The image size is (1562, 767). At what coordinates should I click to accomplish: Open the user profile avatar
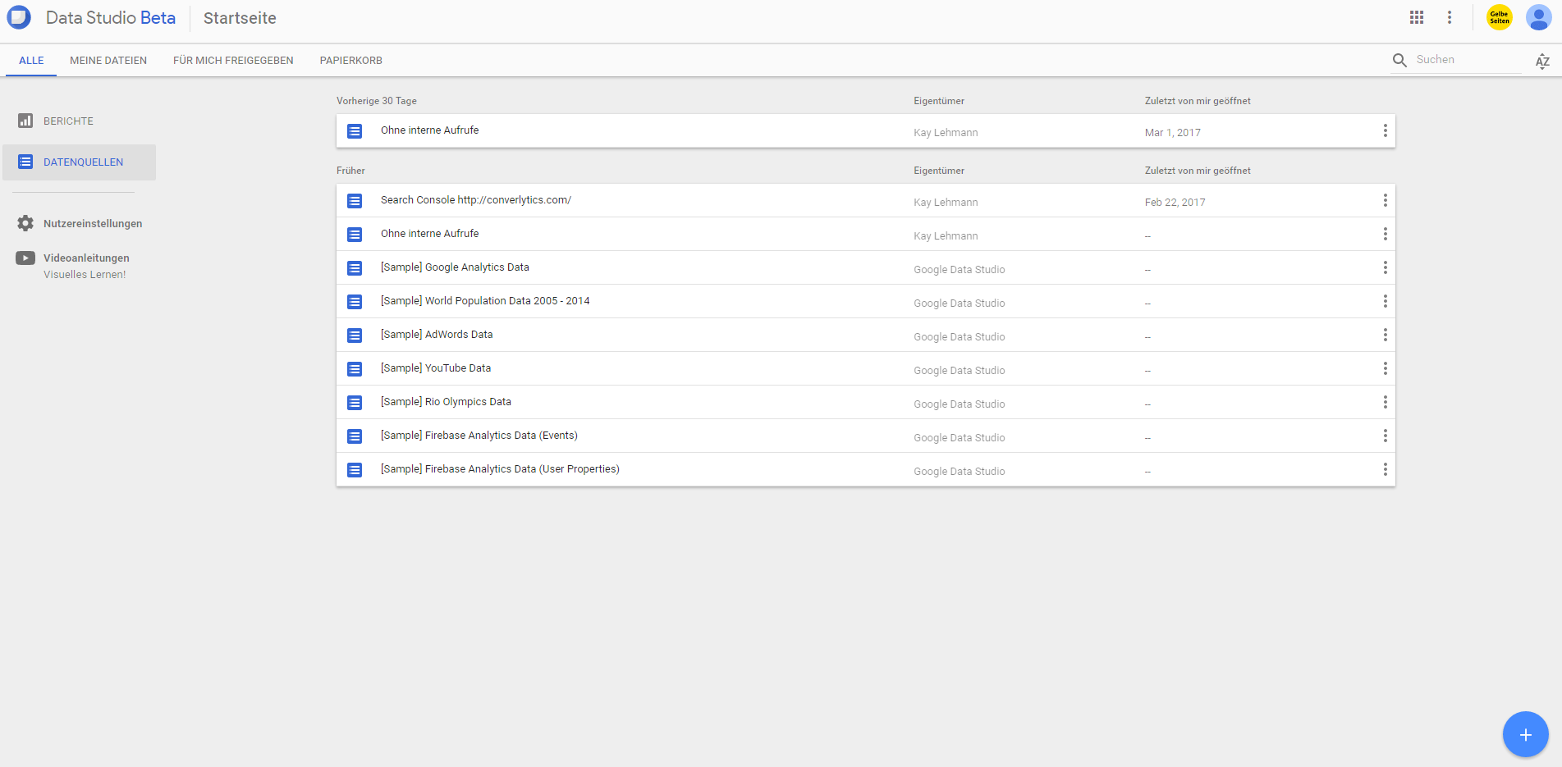click(1538, 17)
